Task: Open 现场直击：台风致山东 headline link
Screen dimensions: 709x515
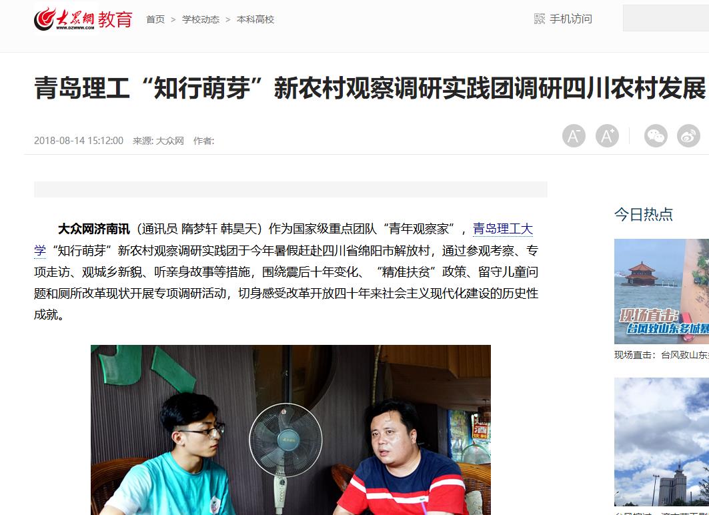Action: coord(662,356)
